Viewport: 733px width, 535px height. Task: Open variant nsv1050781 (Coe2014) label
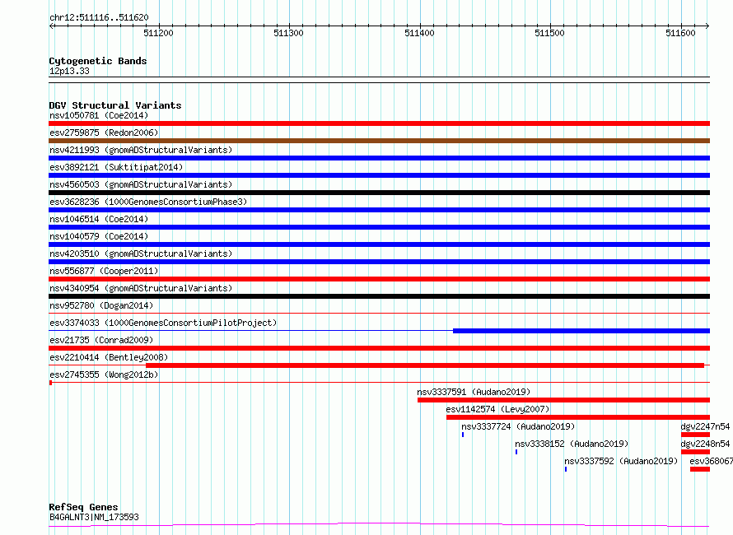[99, 115]
